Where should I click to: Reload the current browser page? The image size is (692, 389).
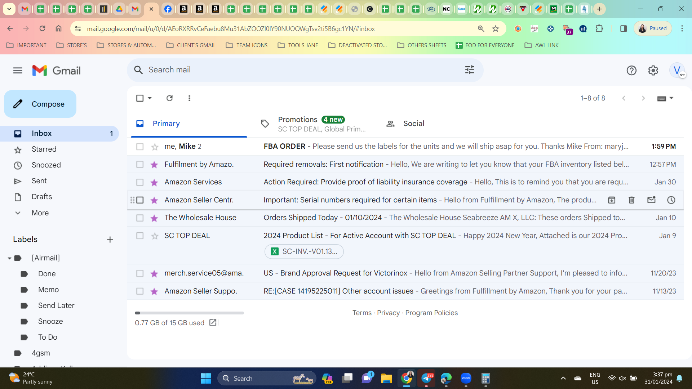click(42, 28)
